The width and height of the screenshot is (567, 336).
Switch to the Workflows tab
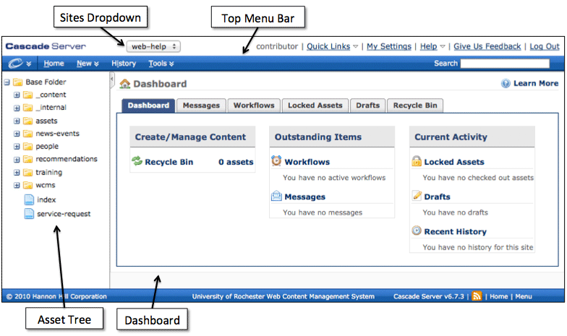coord(254,105)
